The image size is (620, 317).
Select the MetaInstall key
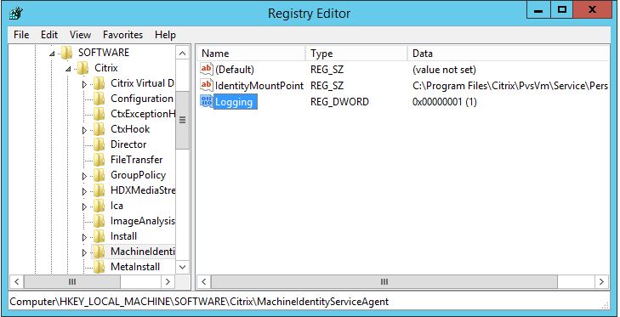[135, 267]
